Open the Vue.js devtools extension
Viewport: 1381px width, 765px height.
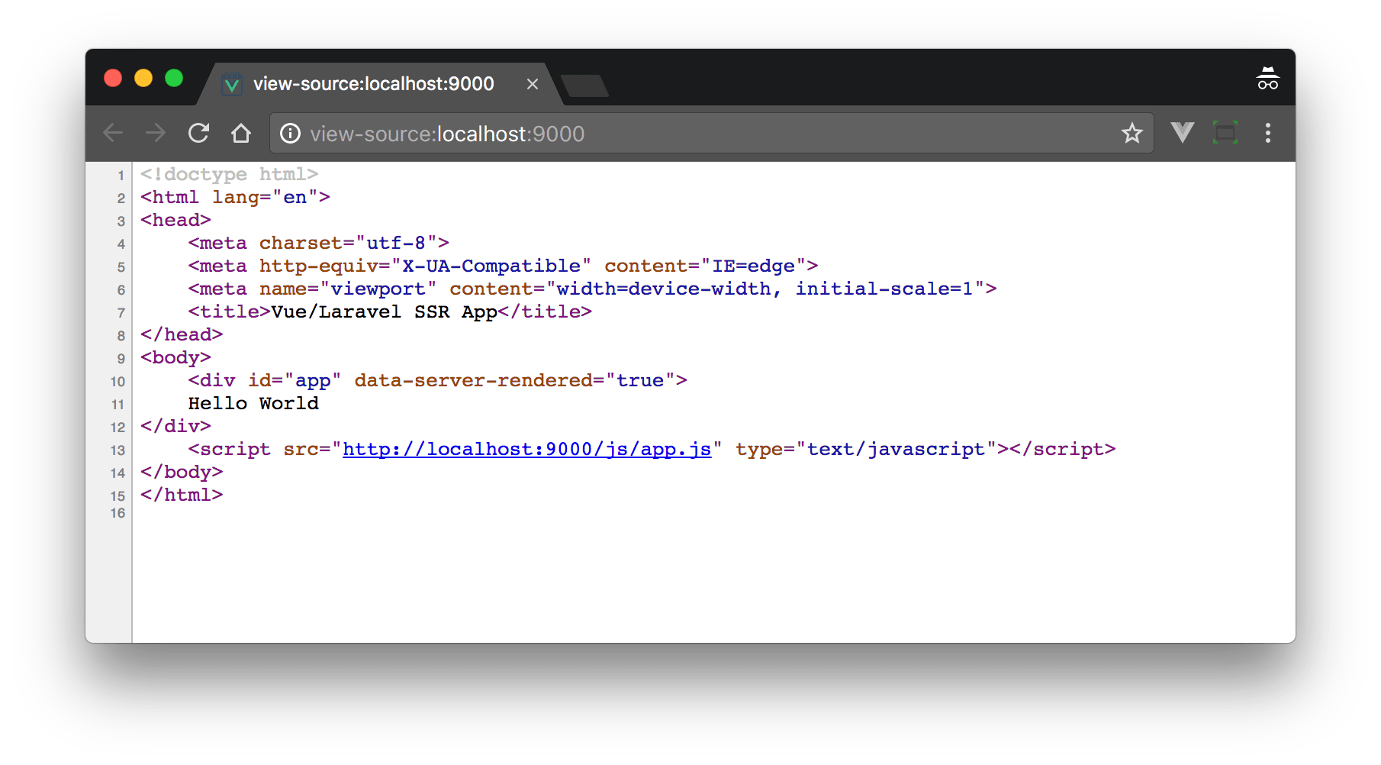[x=1181, y=133]
